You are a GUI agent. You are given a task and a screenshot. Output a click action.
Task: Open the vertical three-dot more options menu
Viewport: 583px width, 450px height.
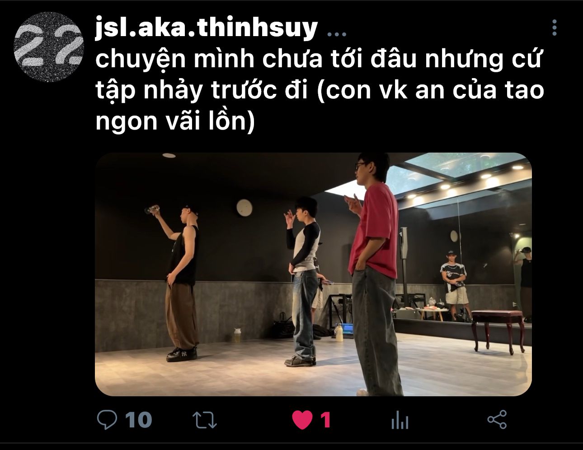tap(555, 28)
